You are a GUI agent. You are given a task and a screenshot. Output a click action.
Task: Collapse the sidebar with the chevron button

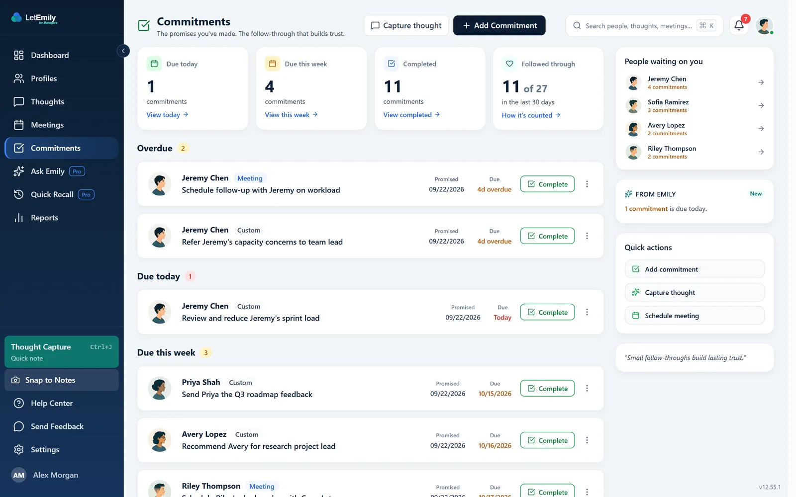tap(123, 51)
